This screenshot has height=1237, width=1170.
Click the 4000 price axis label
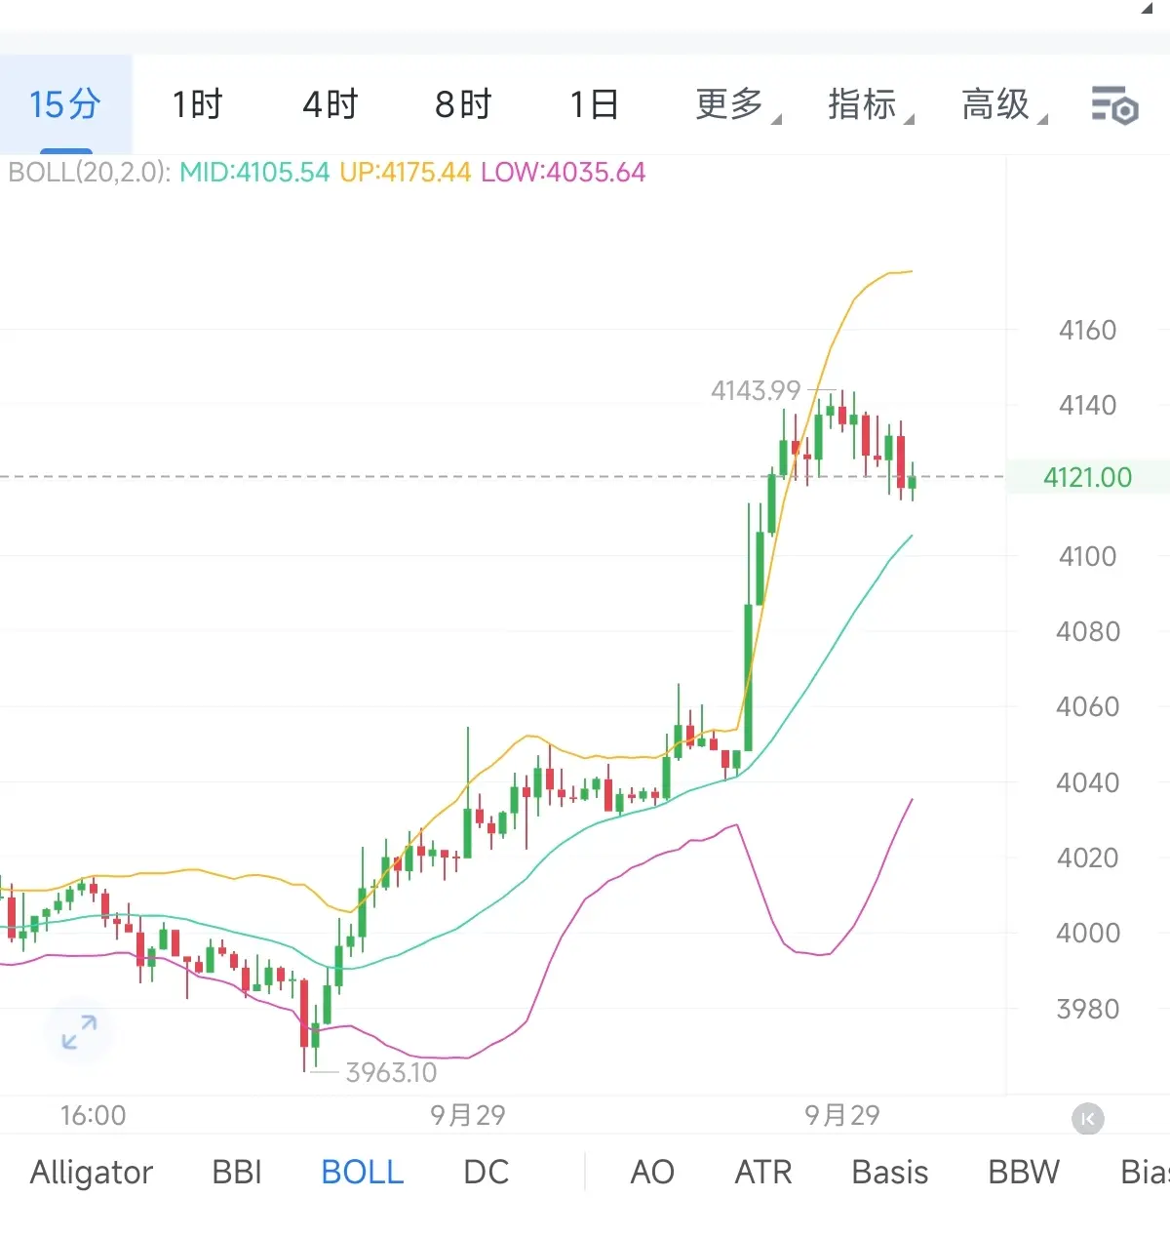click(x=1088, y=934)
